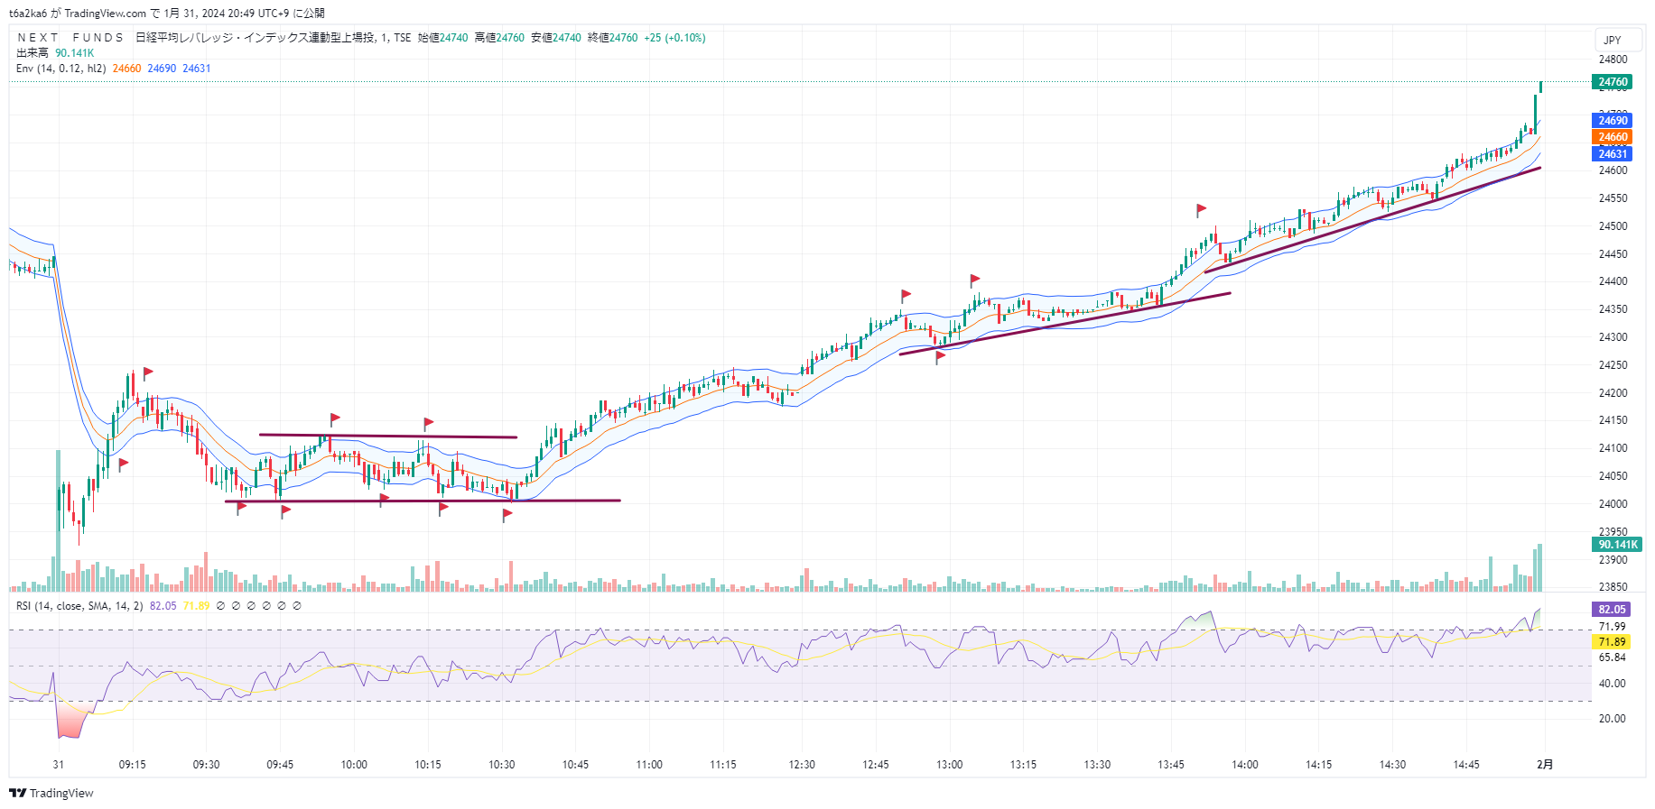1655x809 pixels.
Task: Click the Env (14, 0.12, hl2) indicator legend
Action: pos(61,69)
